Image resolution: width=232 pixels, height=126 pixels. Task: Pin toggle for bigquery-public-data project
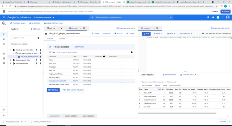point(36,60)
